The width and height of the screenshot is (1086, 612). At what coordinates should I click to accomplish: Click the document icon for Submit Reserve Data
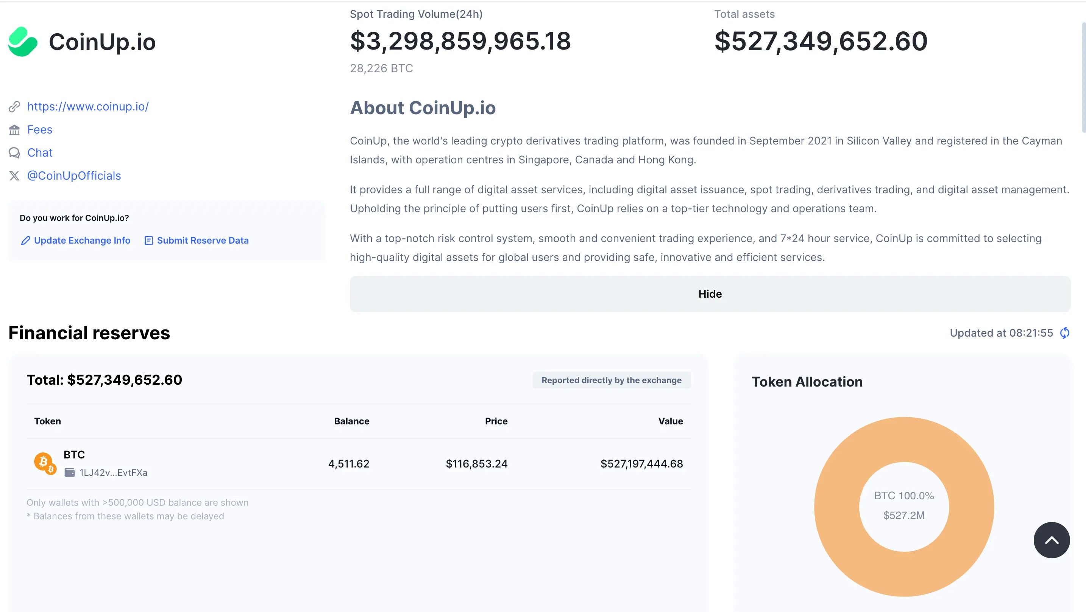tap(148, 241)
